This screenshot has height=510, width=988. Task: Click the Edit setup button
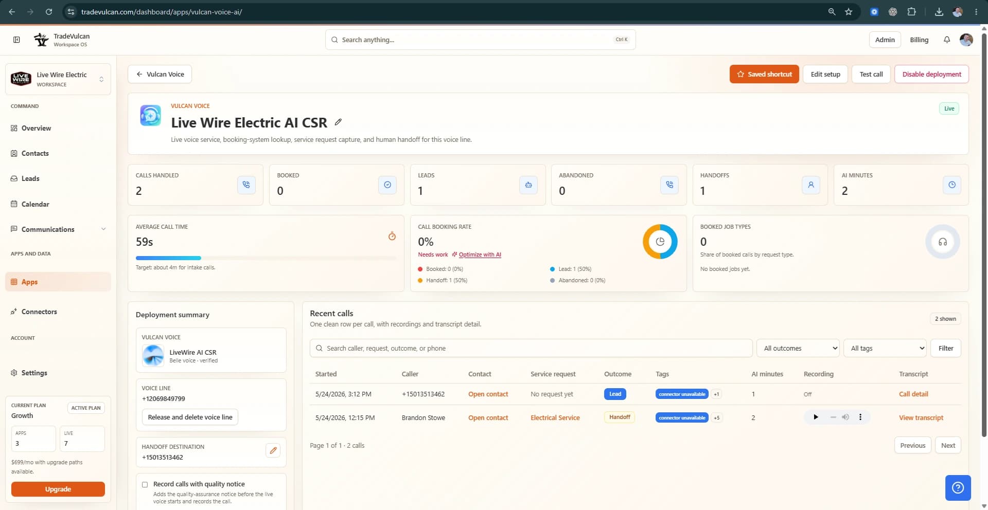[825, 74]
